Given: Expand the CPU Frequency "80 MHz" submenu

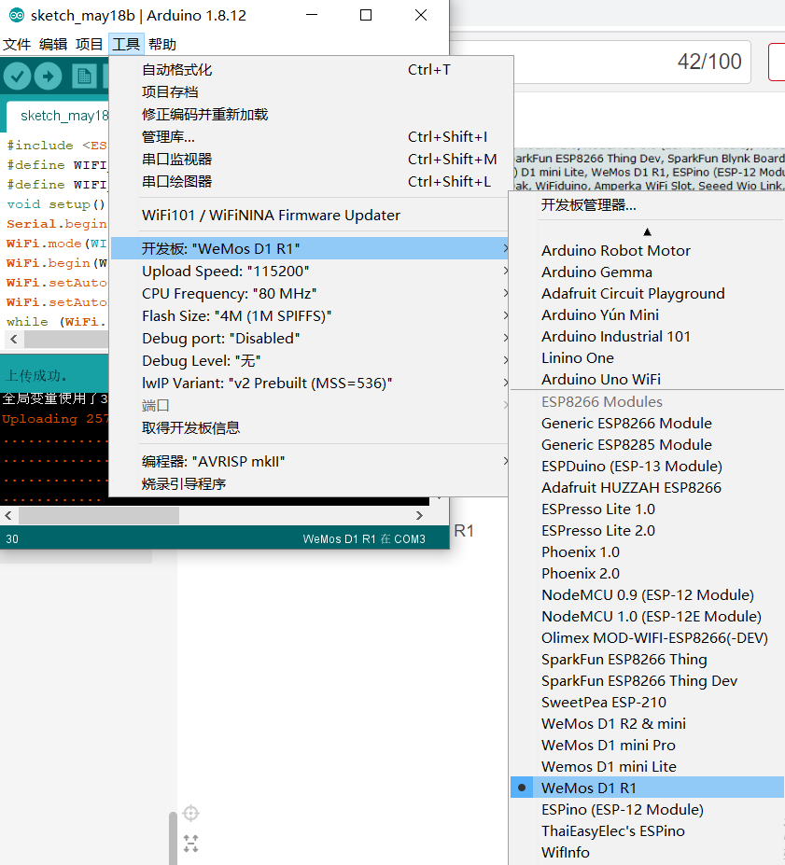Looking at the screenshot, I should pos(309,294).
